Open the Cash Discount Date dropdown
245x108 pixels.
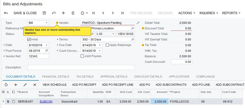pos(100,51)
